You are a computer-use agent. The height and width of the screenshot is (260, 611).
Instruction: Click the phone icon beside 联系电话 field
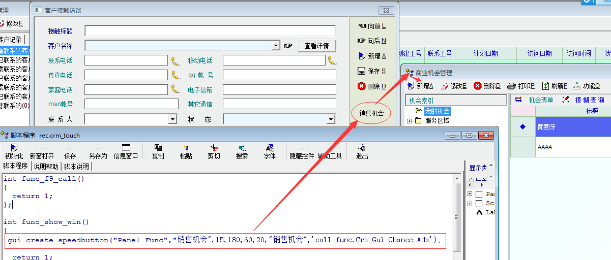176,61
